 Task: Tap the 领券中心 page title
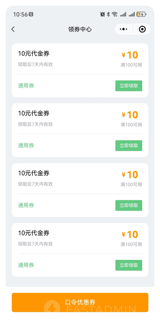click(x=80, y=29)
